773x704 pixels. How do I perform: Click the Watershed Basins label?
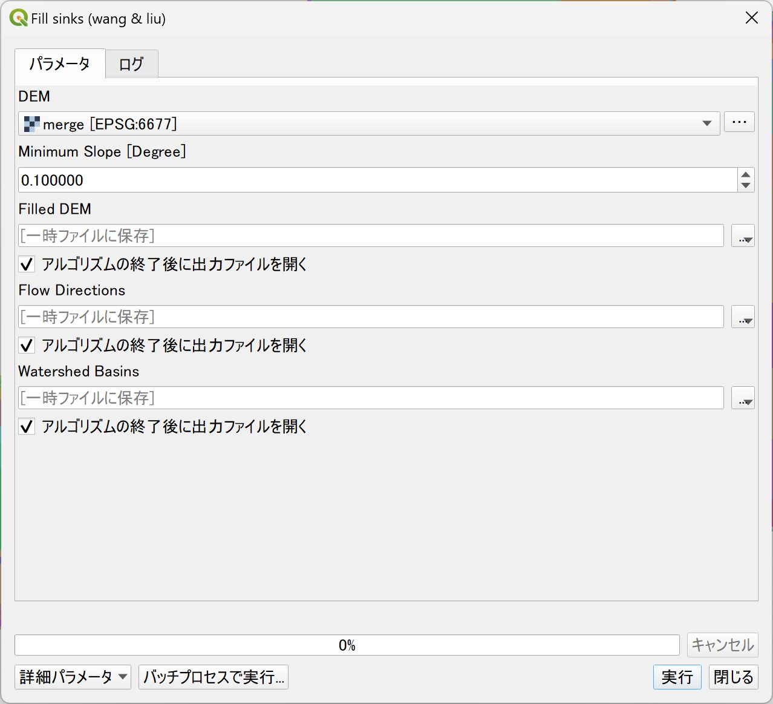pyautogui.click(x=79, y=371)
